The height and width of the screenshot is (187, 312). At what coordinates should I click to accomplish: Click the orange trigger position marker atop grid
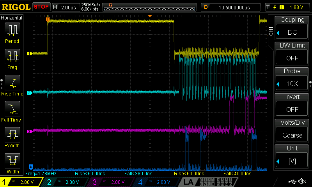(x=150, y=16)
